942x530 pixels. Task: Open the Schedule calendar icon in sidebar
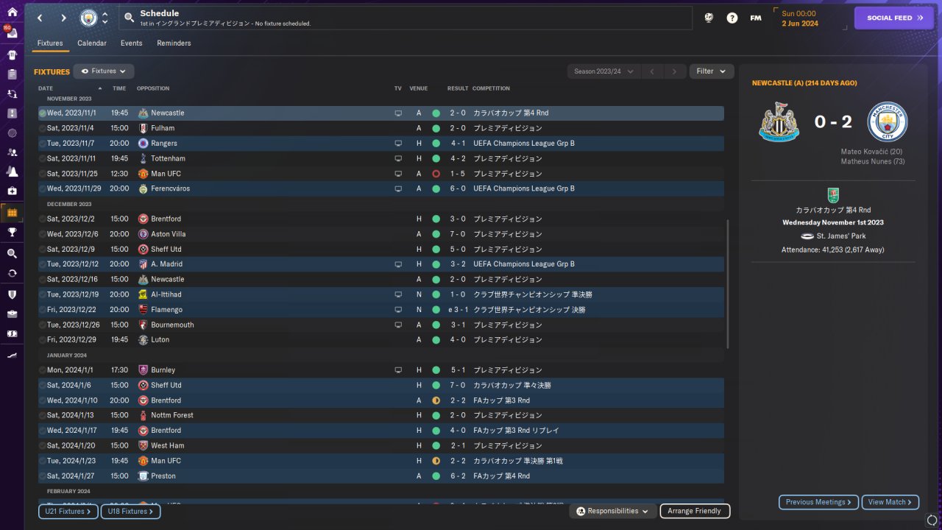pos(12,213)
